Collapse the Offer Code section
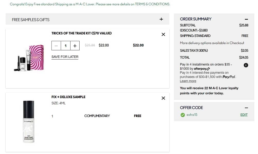Viewport: 258px width, 154px height. coord(246,108)
